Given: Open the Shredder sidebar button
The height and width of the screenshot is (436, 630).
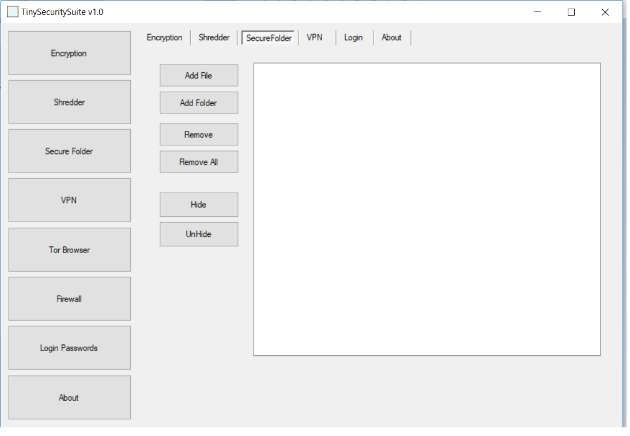Looking at the screenshot, I should [x=70, y=102].
